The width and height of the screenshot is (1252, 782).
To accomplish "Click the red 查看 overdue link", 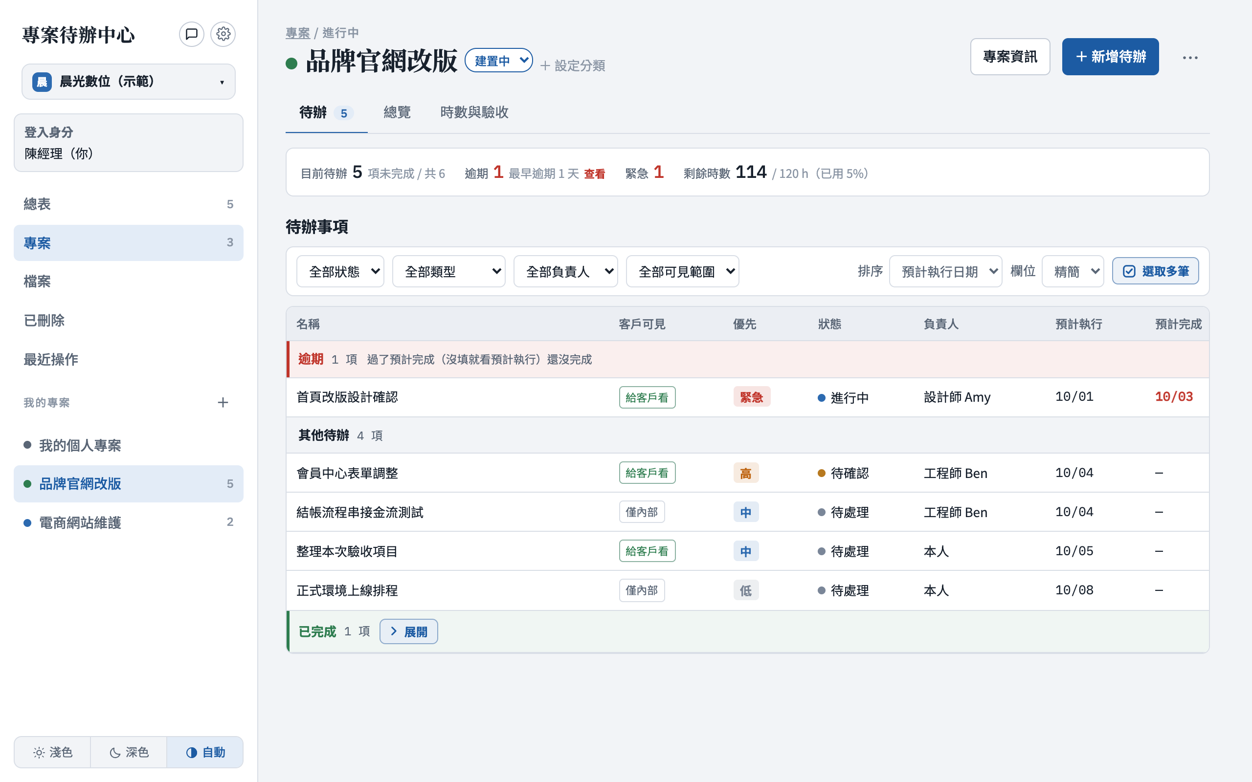I will (x=594, y=174).
